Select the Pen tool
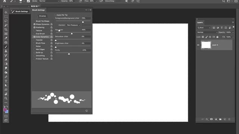 click(6, 77)
